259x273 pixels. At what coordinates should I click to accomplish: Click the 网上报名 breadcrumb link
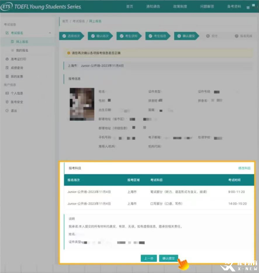coord(95,21)
